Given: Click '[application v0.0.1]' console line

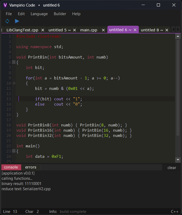Looking at the screenshot, I should (18, 173).
